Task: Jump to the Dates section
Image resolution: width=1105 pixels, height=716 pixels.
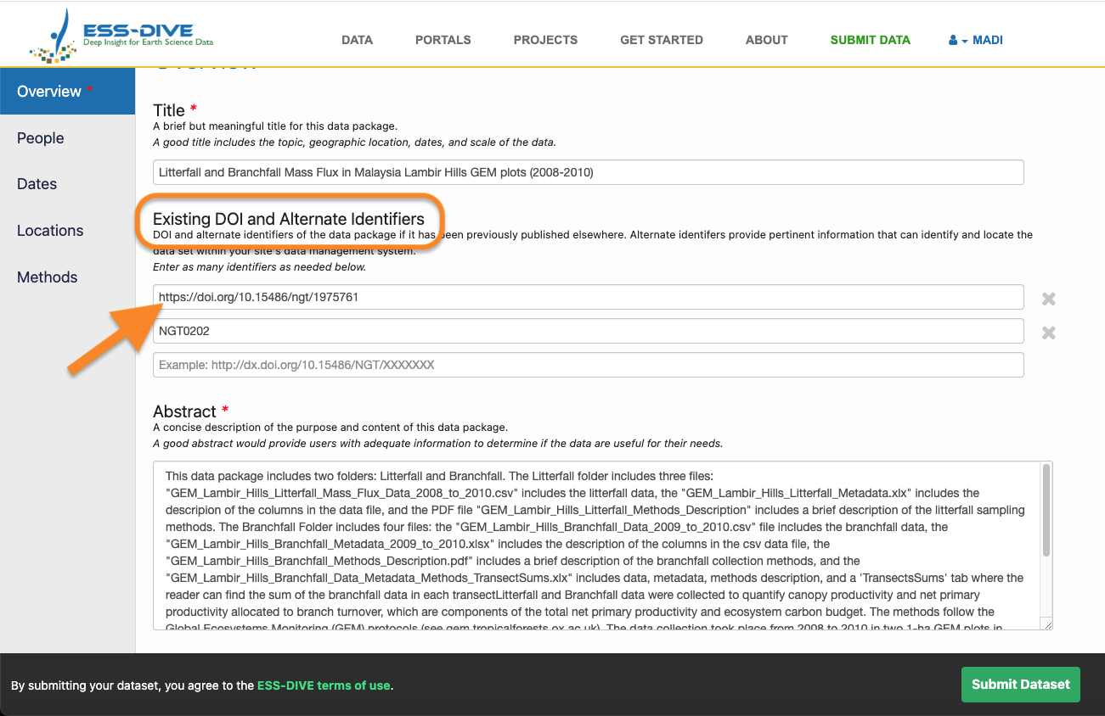Action: [x=37, y=184]
